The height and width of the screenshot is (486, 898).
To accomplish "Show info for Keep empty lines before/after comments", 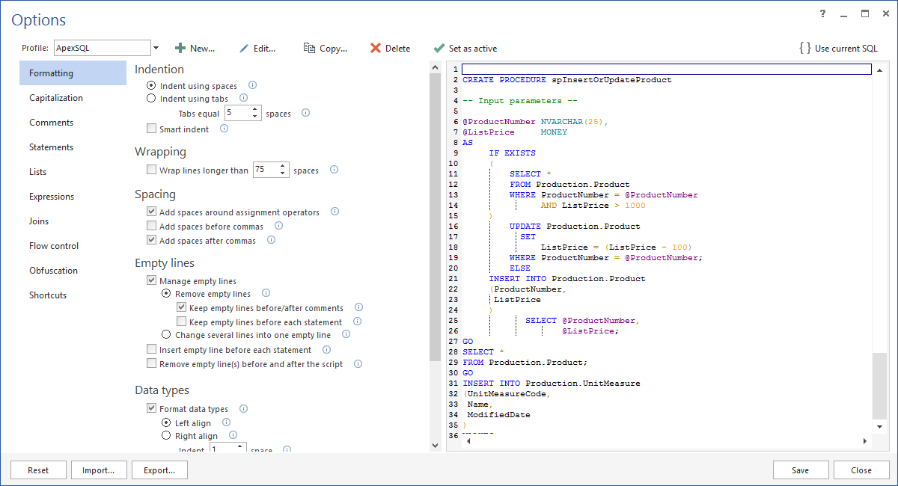I will tap(358, 307).
